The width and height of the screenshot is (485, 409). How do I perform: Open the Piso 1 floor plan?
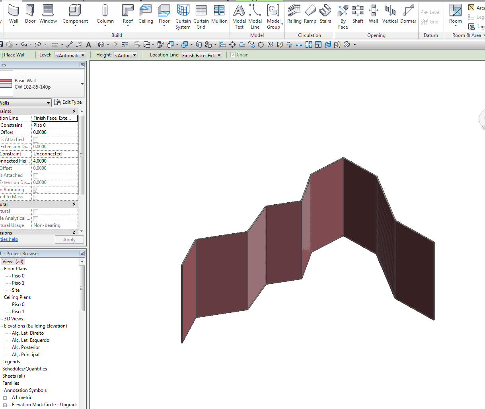(x=18, y=283)
